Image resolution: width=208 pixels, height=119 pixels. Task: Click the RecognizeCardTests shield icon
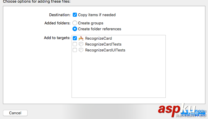[81, 44]
